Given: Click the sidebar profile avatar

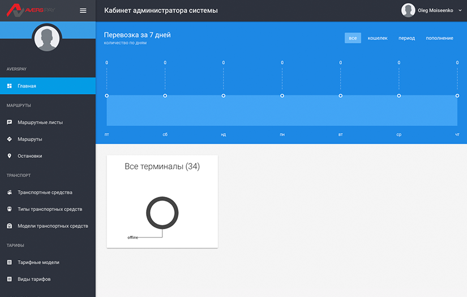Looking at the screenshot, I should [47, 38].
